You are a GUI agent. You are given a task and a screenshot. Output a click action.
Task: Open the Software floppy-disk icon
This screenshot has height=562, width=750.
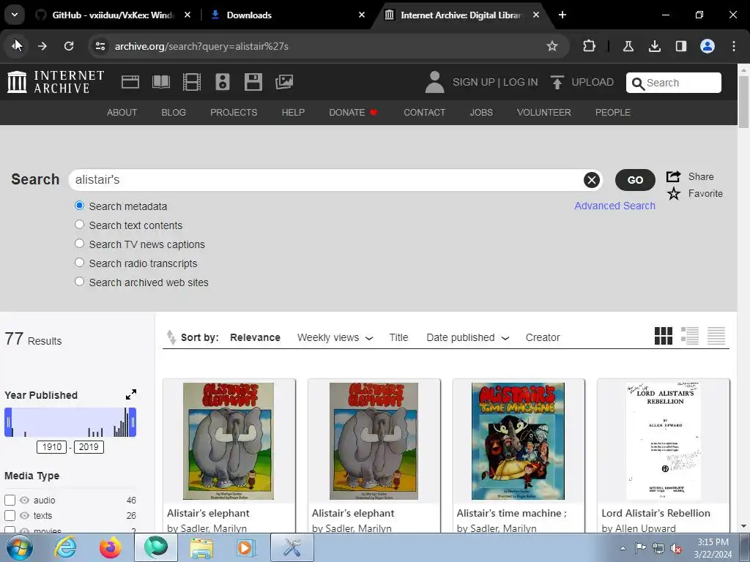click(x=253, y=82)
